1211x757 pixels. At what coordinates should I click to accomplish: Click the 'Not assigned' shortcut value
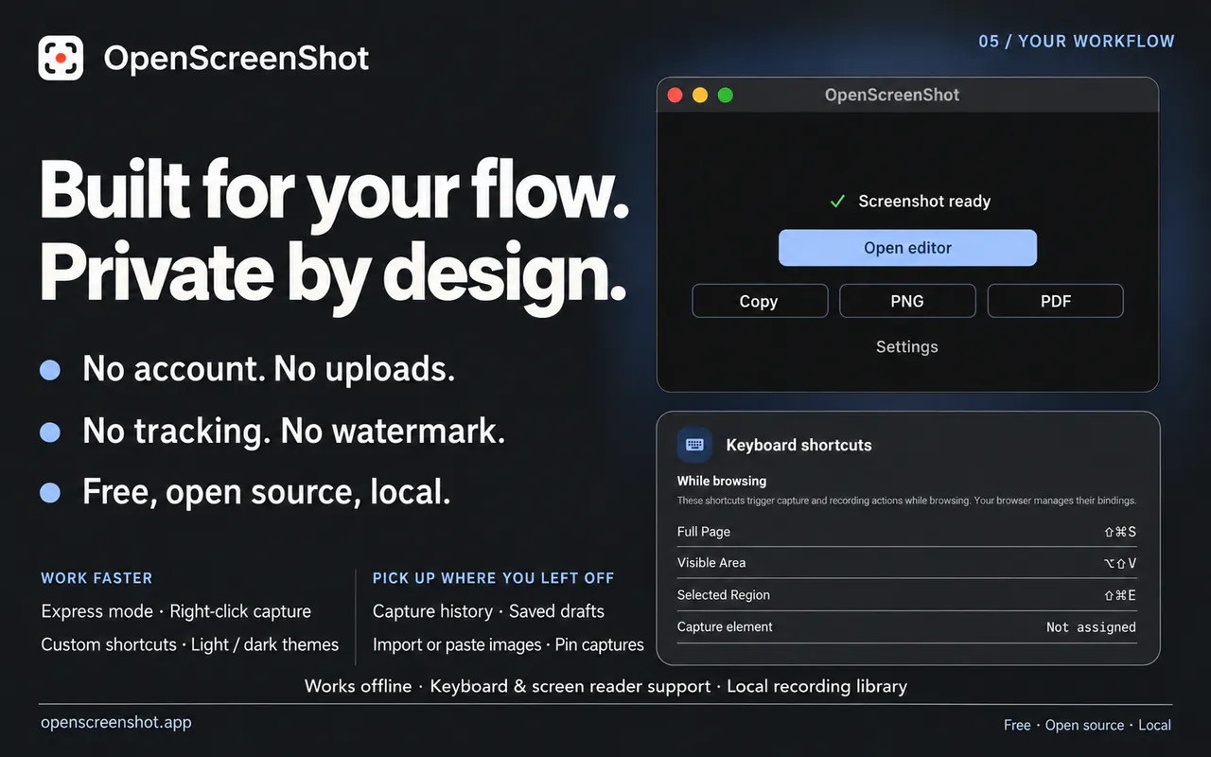click(1091, 626)
